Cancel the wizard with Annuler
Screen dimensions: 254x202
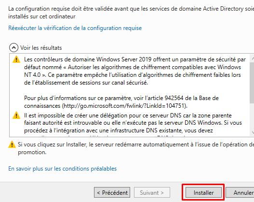pos(241,193)
